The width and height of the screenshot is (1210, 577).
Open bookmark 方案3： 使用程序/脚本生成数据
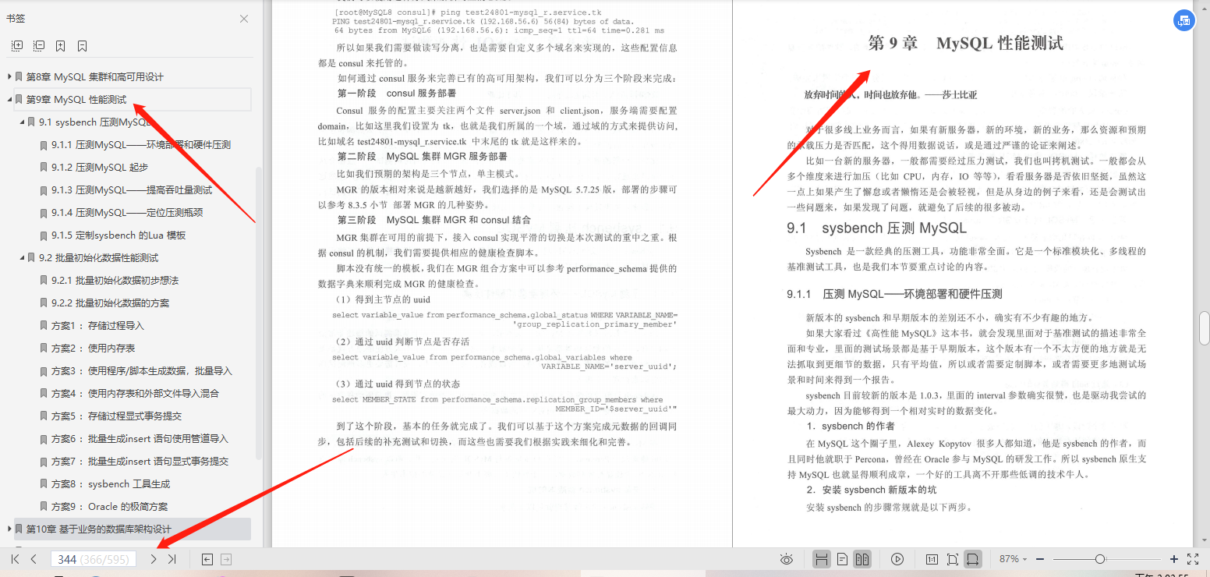click(142, 371)
